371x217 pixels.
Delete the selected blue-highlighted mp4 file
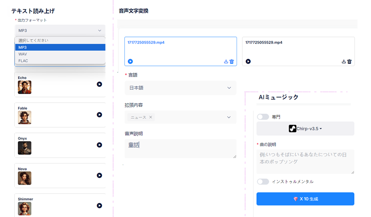231,61
